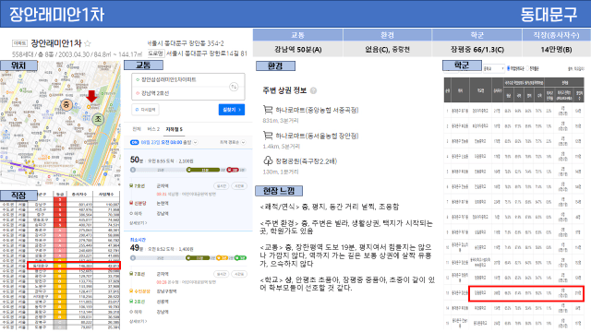Screen dimensions: 591x332
Task: Click the orange apartment pin on the map
Action: pyautogui.click(x=89, y=107)
